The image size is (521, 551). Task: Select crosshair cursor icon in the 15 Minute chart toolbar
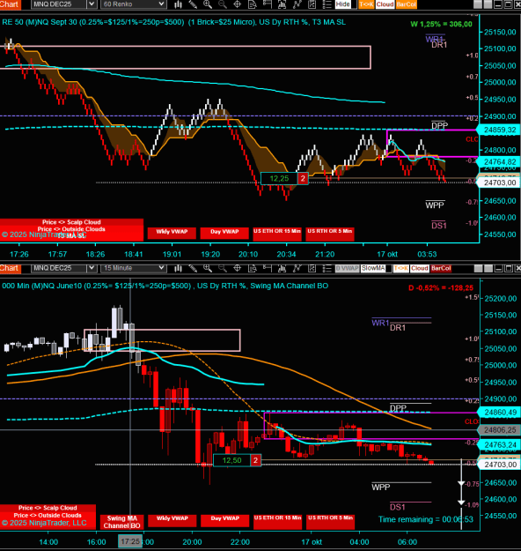pyautogui.click(x=237, y=269)
